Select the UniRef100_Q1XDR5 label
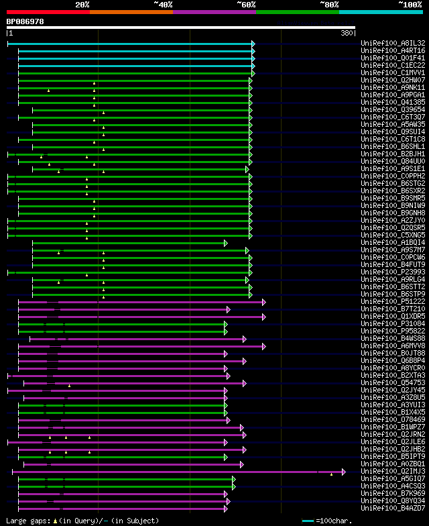 tap(393, 317)
